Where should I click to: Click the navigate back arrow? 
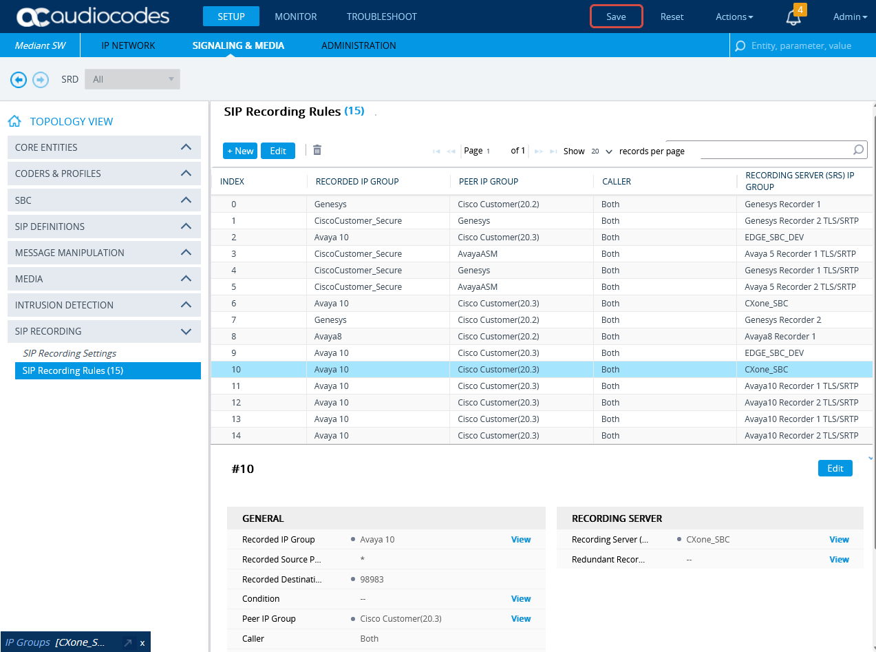pos(19,80)
